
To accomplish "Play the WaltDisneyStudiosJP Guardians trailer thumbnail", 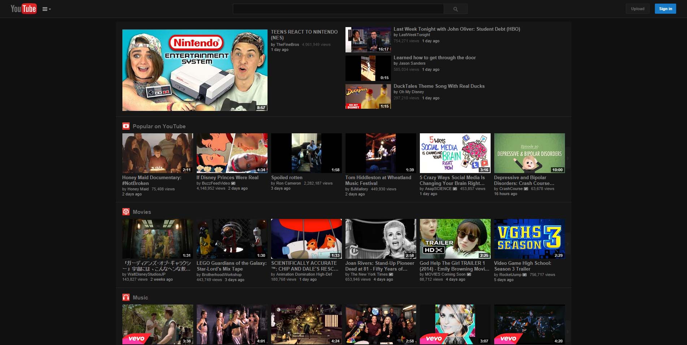I will (157, 239).
